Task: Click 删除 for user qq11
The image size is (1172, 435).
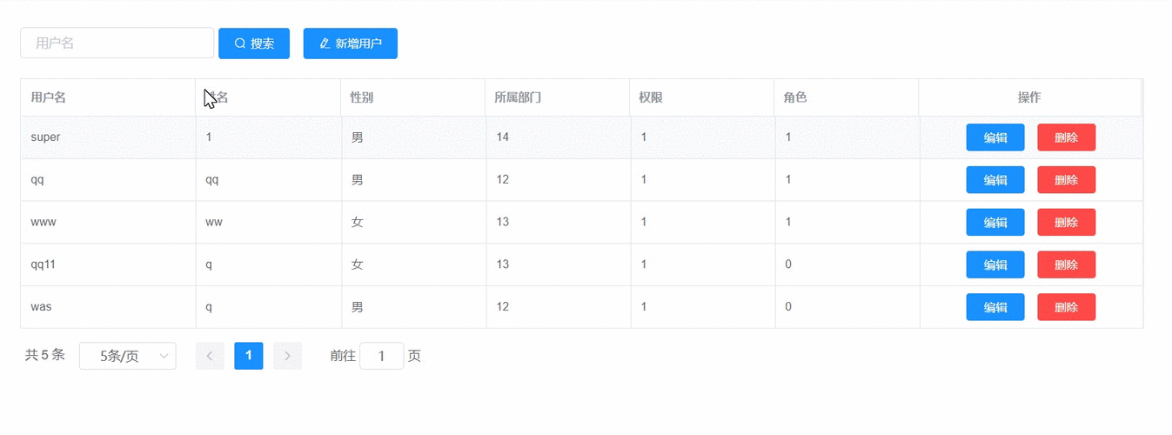Action: [1066, 264]
